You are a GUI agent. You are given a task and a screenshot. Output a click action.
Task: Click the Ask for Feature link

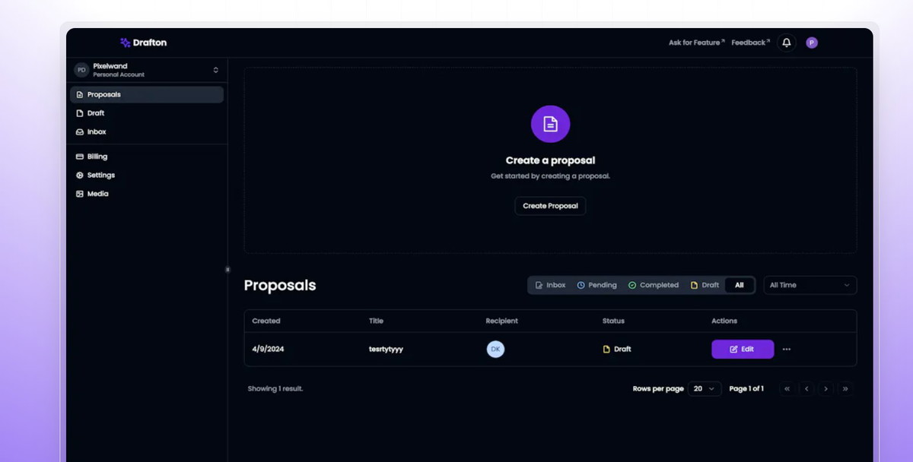pyautogui.click(x=696, y=43)
